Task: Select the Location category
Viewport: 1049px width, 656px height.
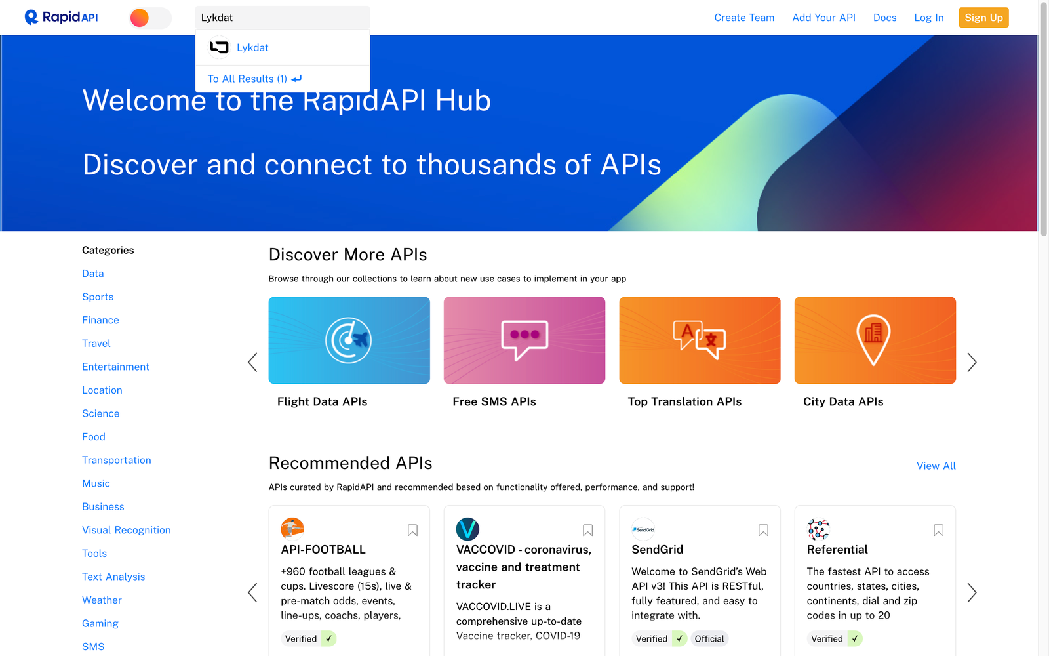Action: click(x=102, y=390)
